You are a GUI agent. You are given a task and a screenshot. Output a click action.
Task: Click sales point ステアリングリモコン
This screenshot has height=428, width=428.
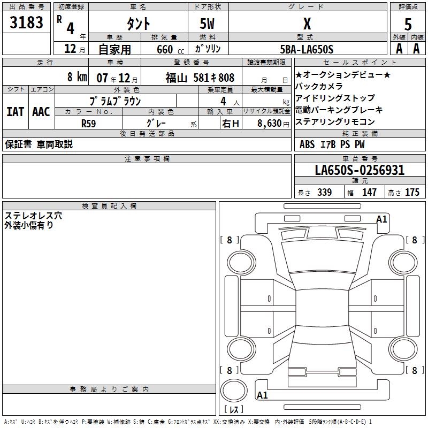tap(335, 121)
